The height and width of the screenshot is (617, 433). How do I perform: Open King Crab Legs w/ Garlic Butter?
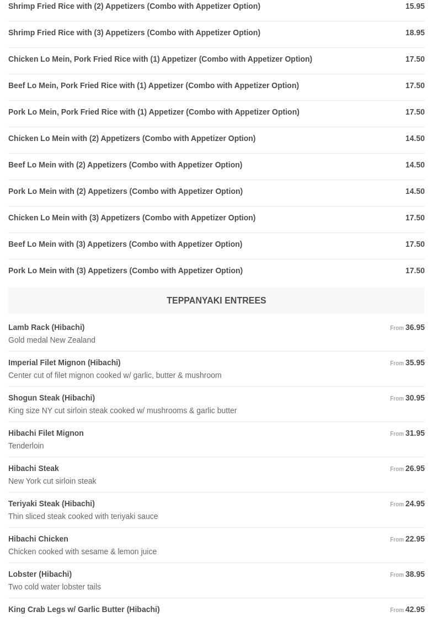[x=84, y=609]
